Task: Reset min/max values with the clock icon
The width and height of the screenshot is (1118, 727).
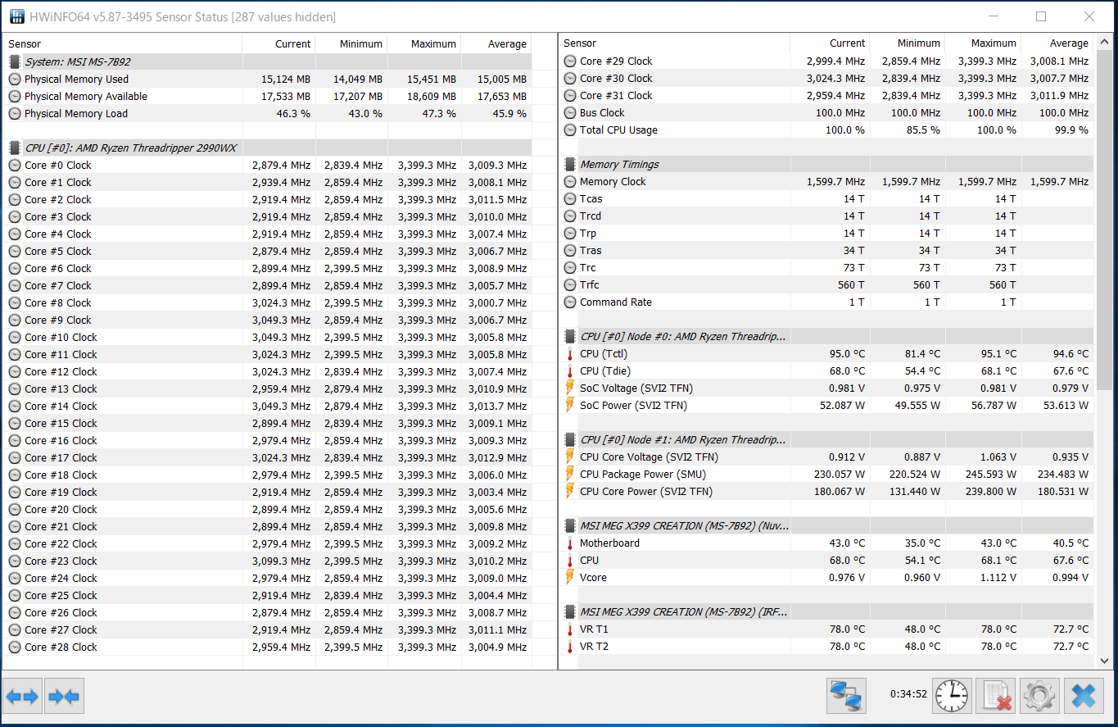Action: [951, 697]
